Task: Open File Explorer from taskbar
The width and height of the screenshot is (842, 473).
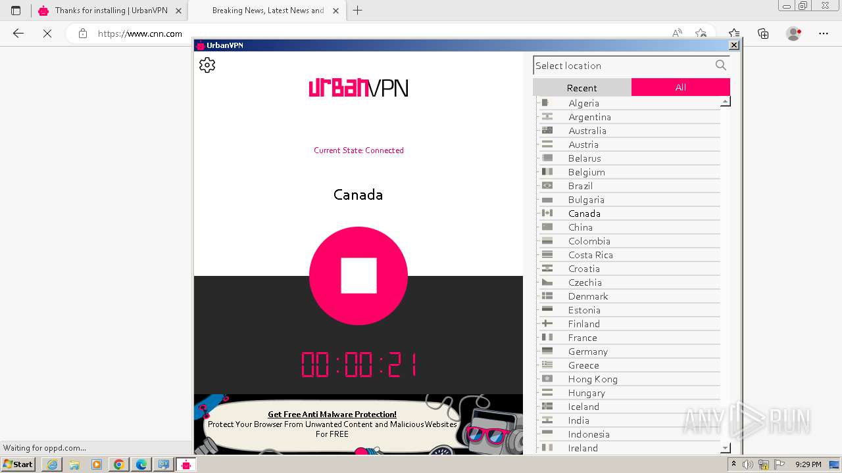Action: coord(74,464)
